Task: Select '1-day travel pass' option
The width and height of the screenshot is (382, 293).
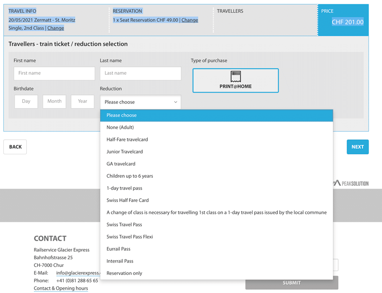Action: tap(216, 188)
